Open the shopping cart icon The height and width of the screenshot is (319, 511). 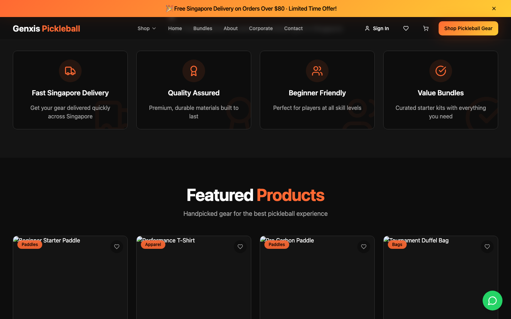point(426,28)
